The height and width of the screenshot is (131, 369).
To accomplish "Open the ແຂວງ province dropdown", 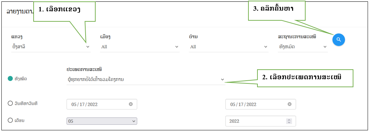I will coord(51,47).
